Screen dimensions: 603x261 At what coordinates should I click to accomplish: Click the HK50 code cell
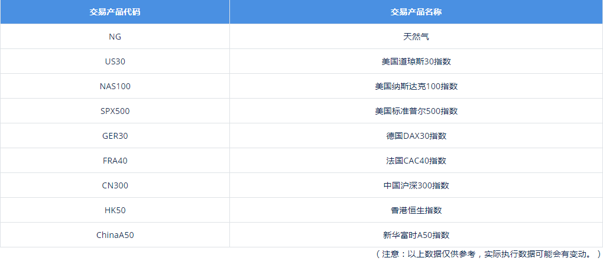(115, 210)
